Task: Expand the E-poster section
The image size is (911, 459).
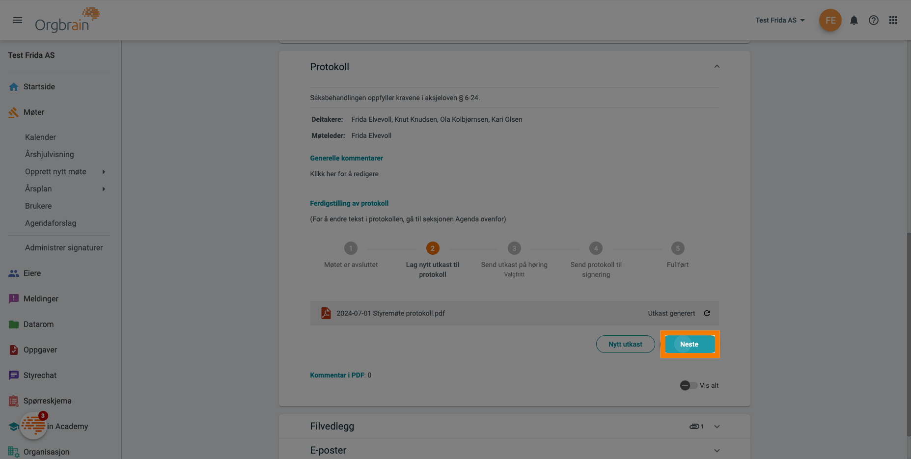Action: [x=717, y=451]
